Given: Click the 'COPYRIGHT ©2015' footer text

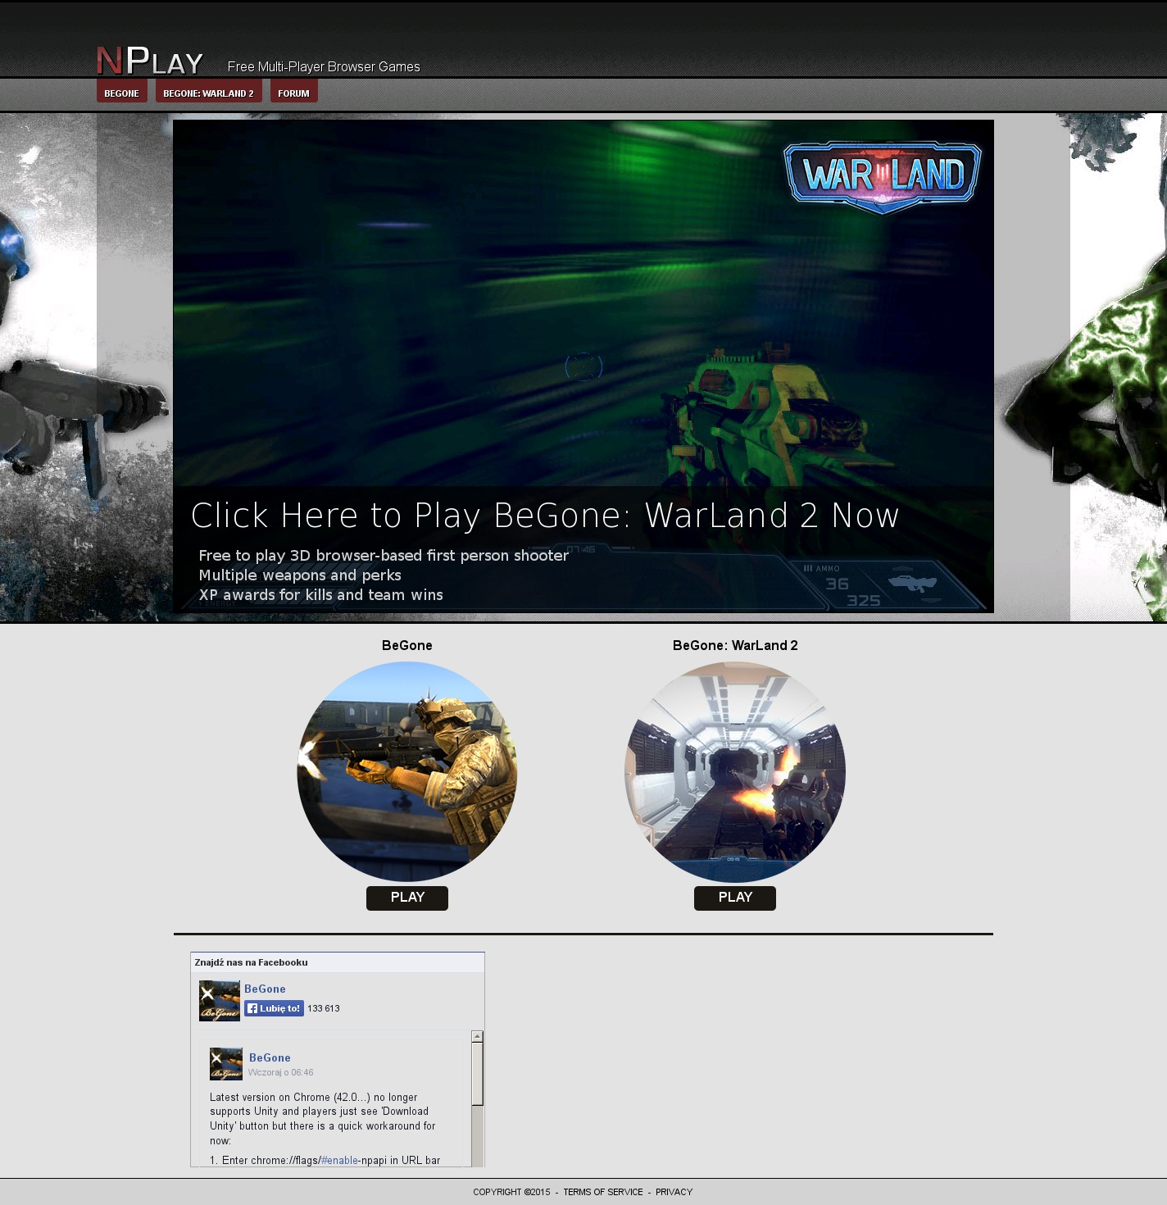Looking at the screenshot, I should (x=512, y=1192).
